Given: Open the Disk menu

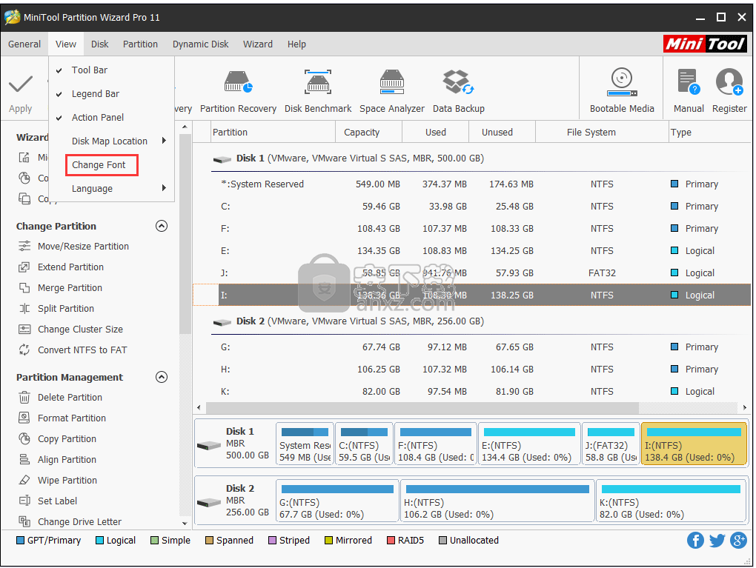Looking at the screenshot, I should point(100,44).
